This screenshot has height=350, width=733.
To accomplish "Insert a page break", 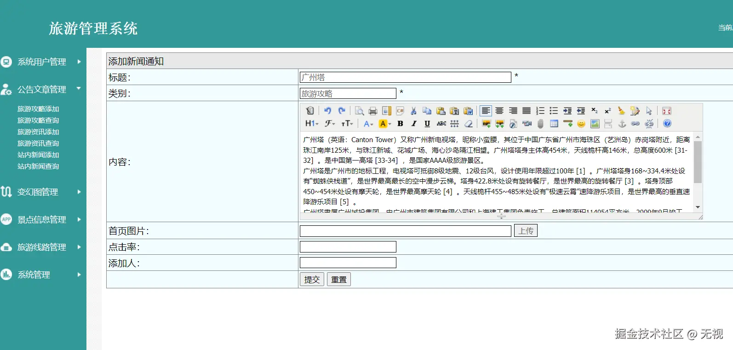I will click(x=608, y=123).
